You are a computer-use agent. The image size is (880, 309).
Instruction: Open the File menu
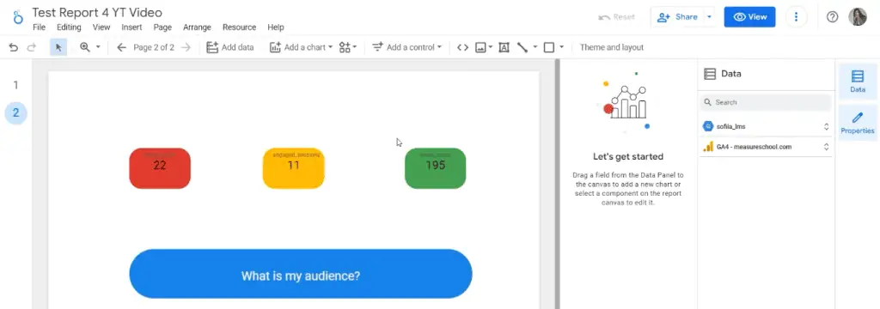[x=40, y=27]
